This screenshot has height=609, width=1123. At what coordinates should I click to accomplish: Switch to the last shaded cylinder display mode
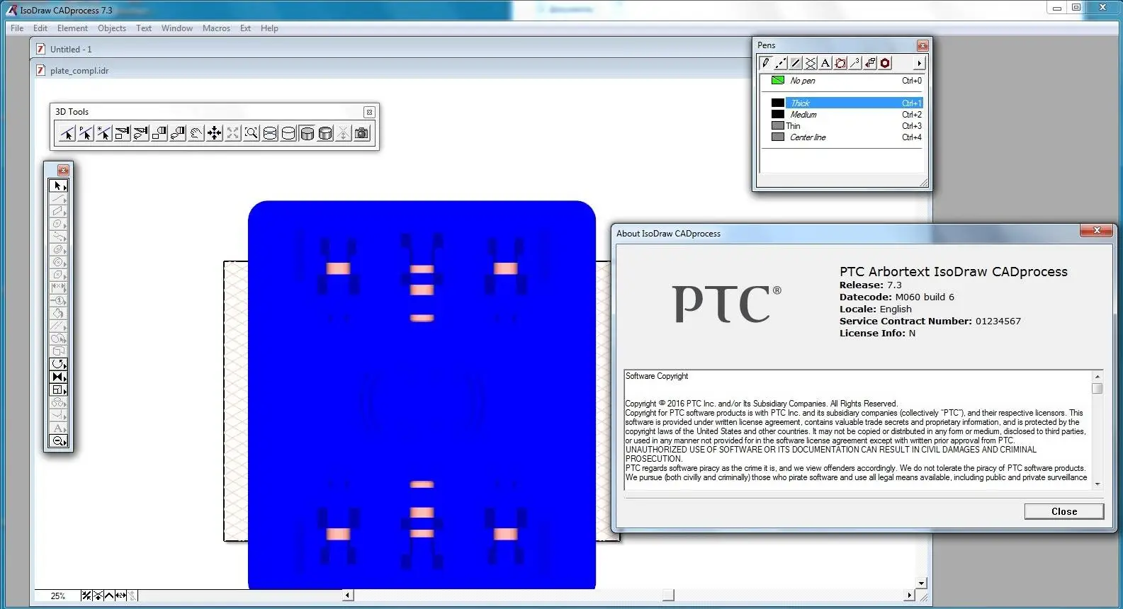click(x=325, y=133)
